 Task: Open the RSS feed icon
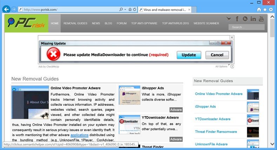click(245, 19)
